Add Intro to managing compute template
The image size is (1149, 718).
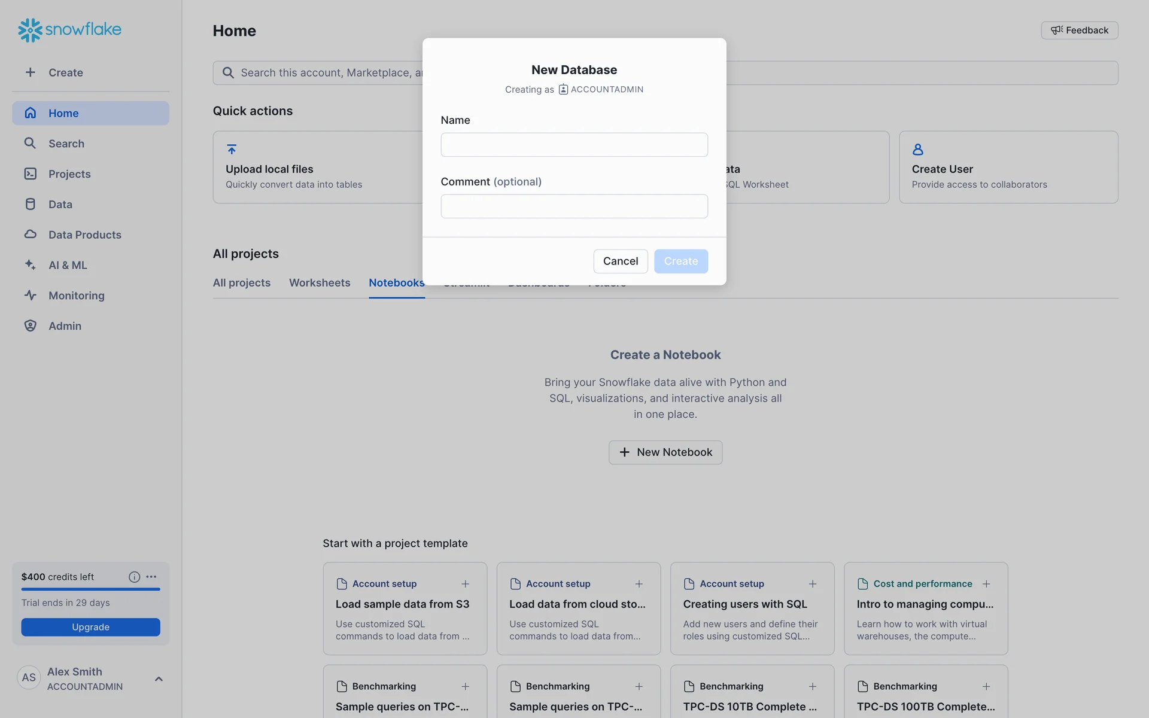tap(986, 584)
